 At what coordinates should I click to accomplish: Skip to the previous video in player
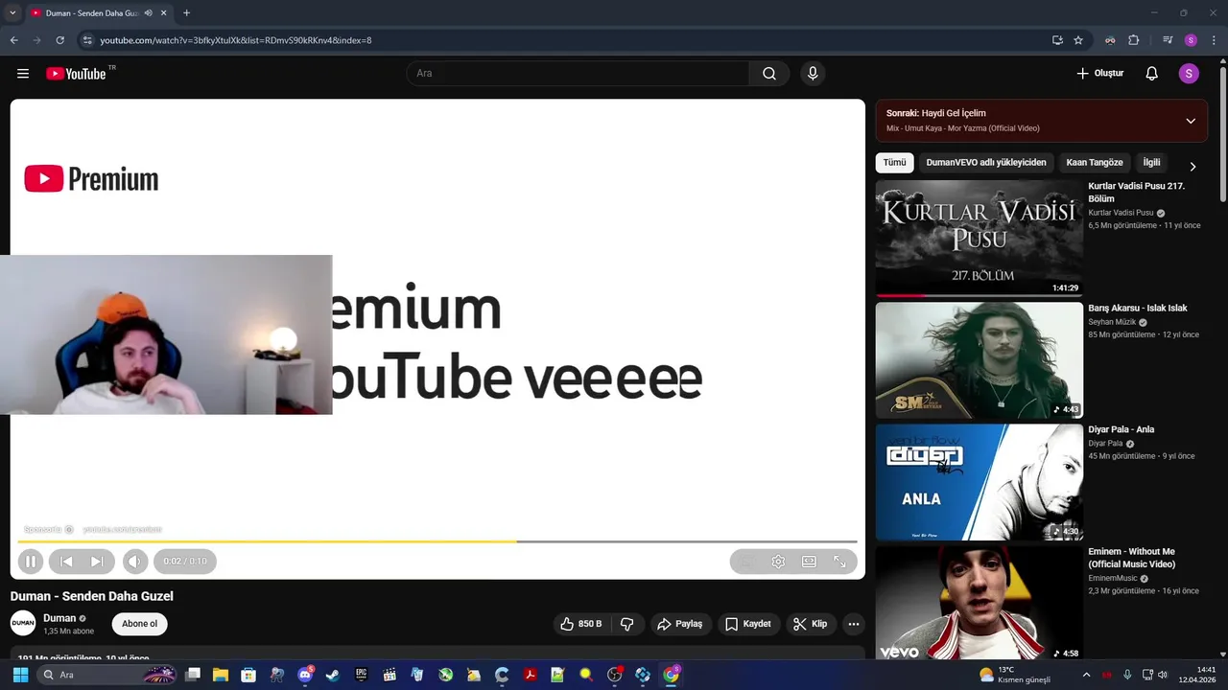point(66,562)
